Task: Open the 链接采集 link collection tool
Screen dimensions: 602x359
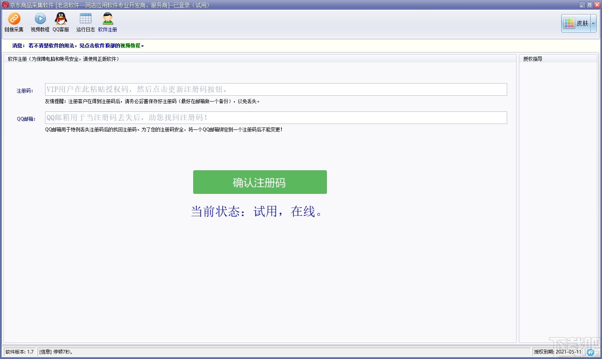Action: (x=14, y=22)
